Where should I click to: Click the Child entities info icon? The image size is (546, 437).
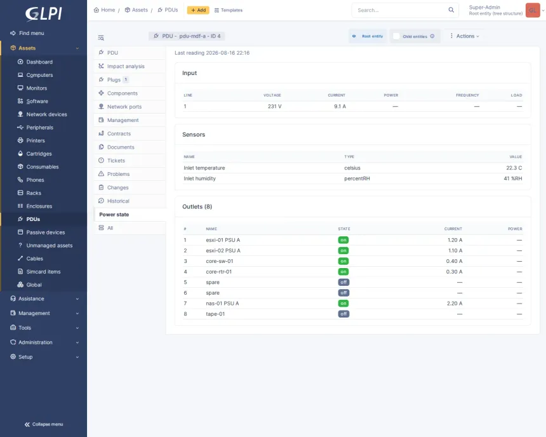pyautogui.click(x=432, y=36)
